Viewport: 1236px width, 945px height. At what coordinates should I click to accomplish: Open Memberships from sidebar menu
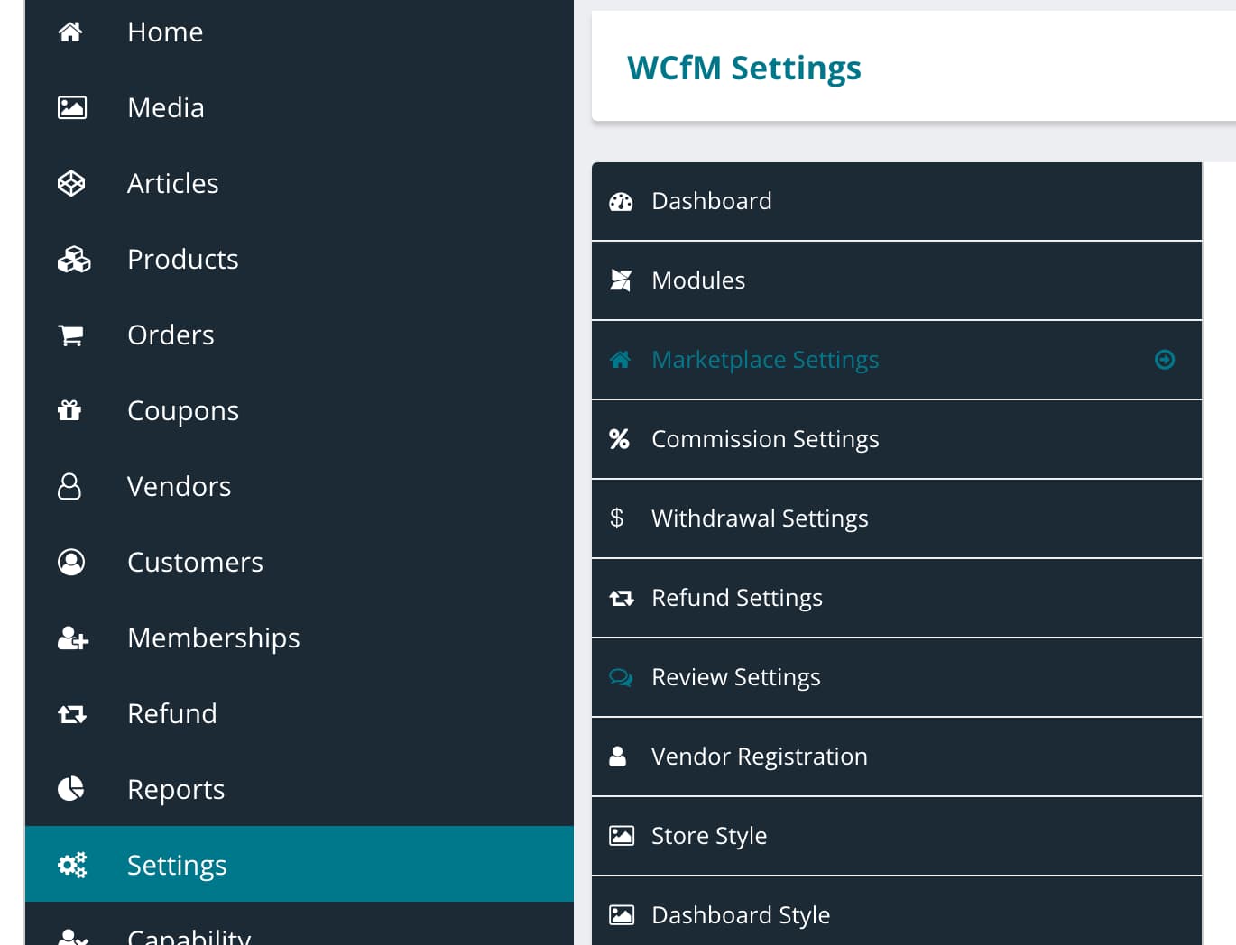pos(213,638)
